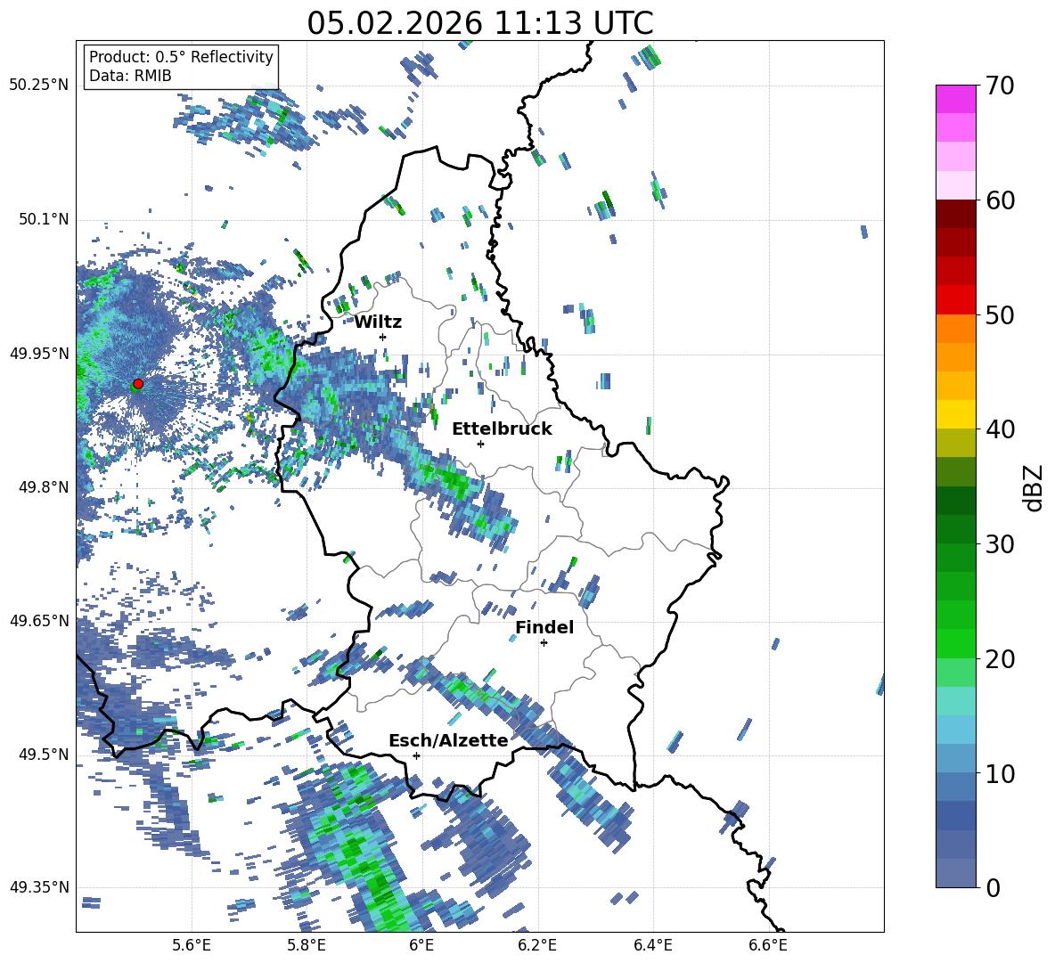Click the title 05.02.2026 11:13 UTC
Image resolution: width=1055 pixels, height=963 pixels.
(480, 23)
